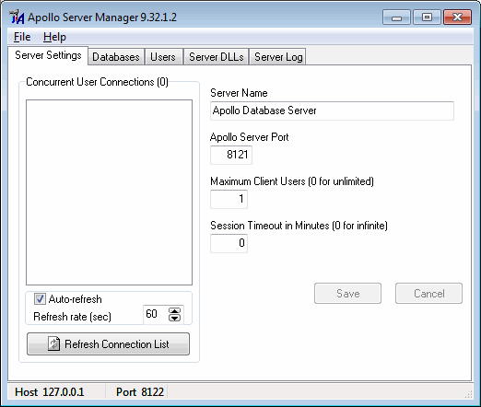The height and width of the screenshot is (407, 481).
Task: Click the Refresh Connection List button
Action: pos(108,344)
